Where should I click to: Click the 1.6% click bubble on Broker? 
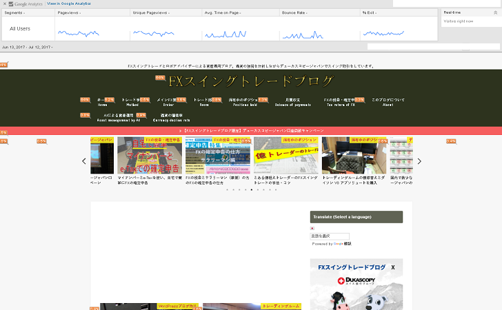click(181, 99)
